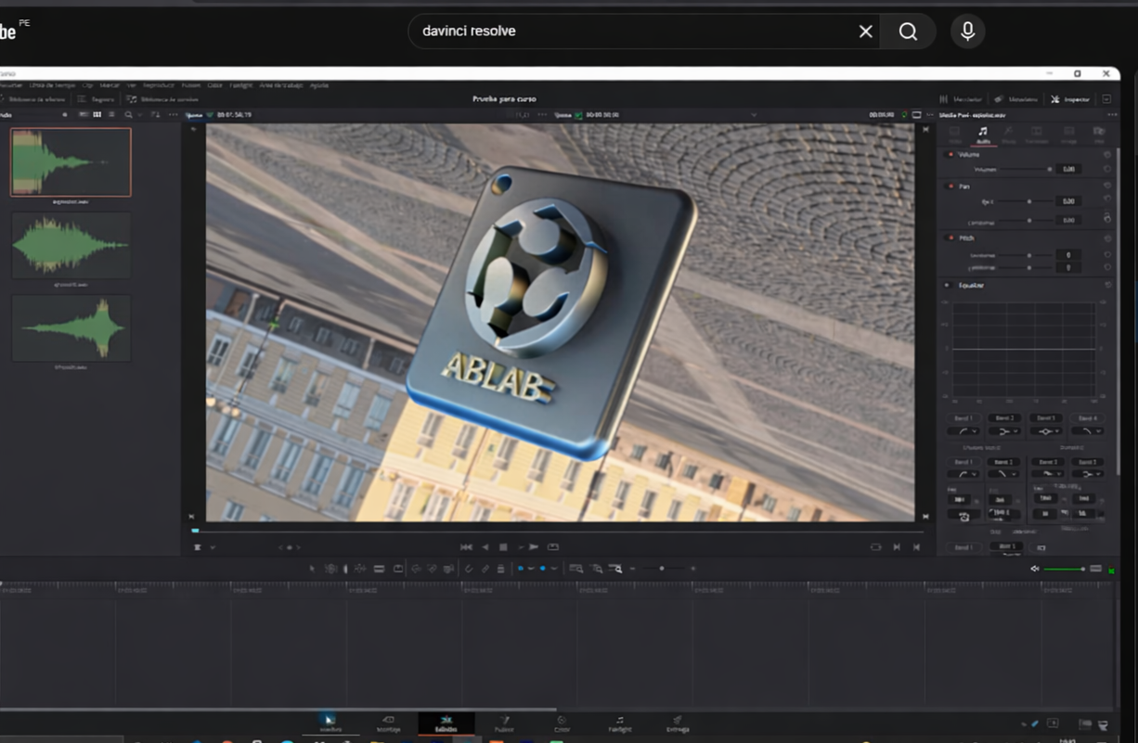1138x743 pixels.
Task: Open the Ayuda menu
Action: point(319,84)
